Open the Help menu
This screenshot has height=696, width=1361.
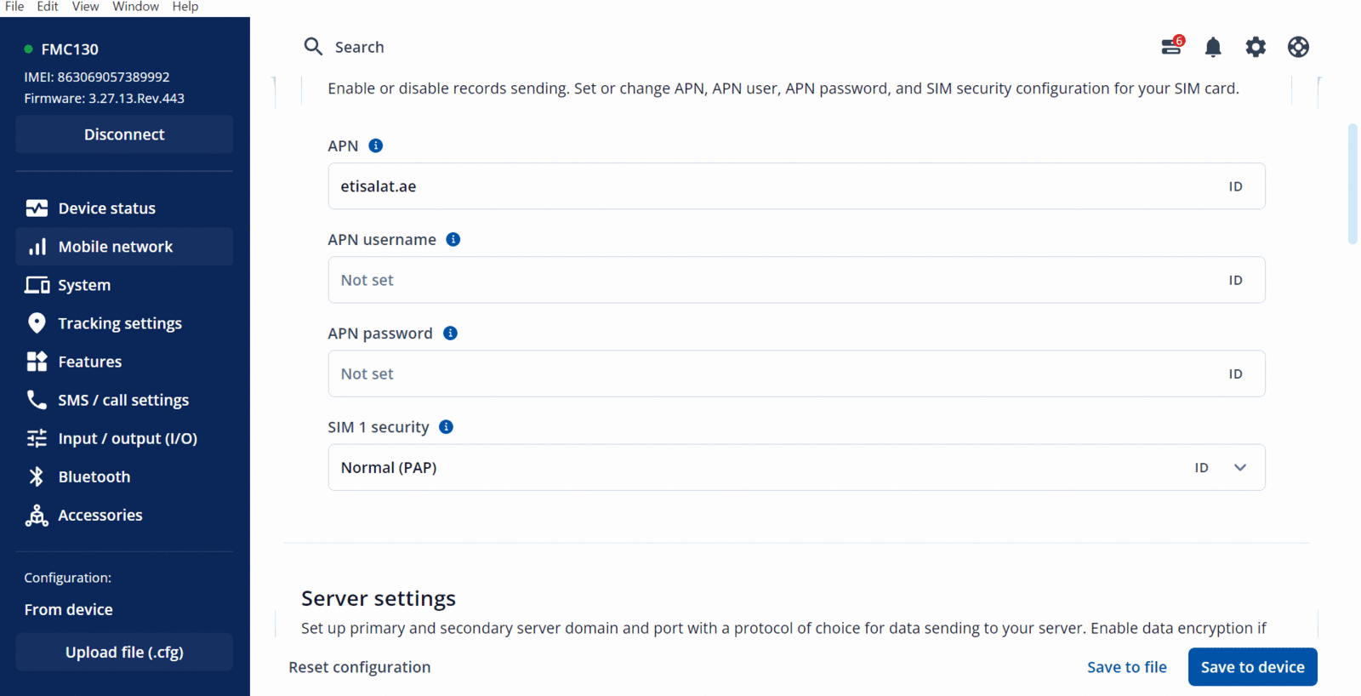185,7
